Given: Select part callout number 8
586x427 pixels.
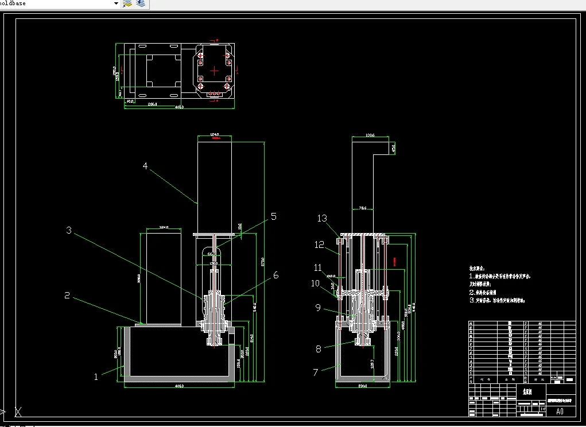Looking at the screenshot, I should pos(319,349).
